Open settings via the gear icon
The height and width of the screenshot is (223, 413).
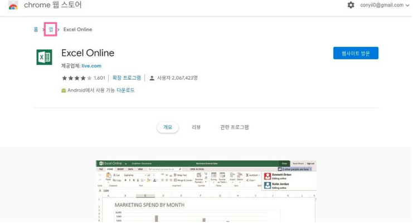coord(351,5)
